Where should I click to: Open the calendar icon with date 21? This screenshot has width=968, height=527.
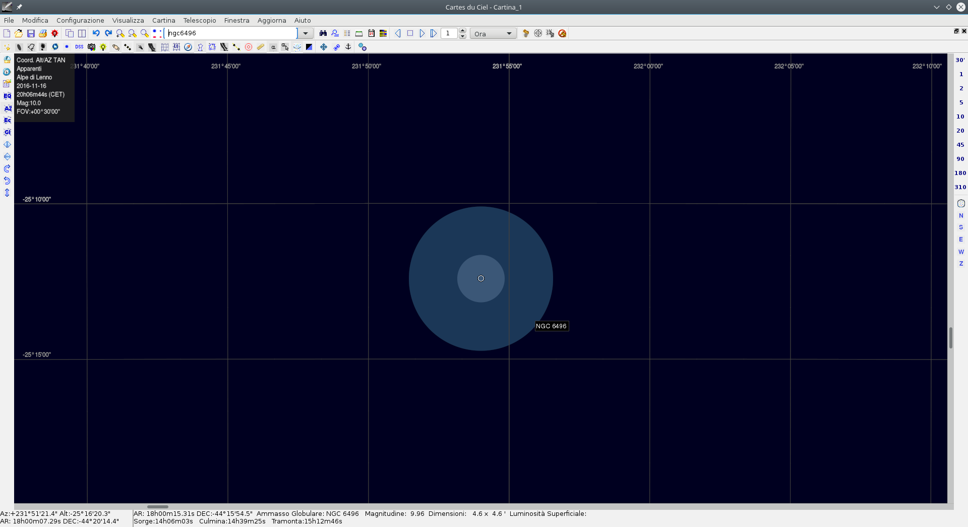[x=372, y=33]
